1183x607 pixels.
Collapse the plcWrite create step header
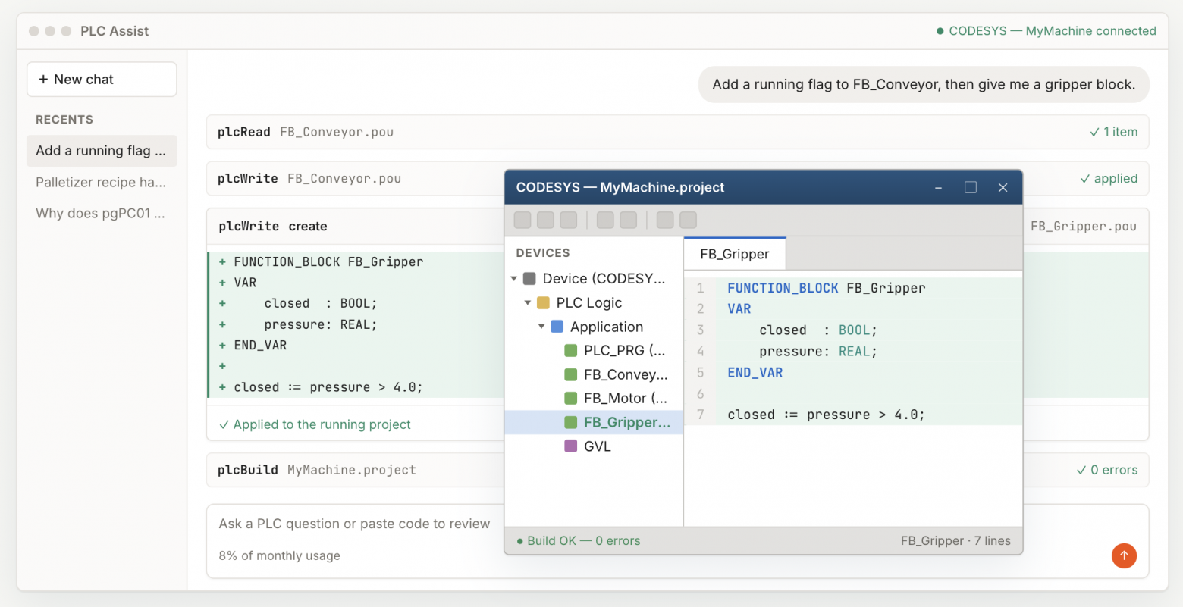click(355, 227)
